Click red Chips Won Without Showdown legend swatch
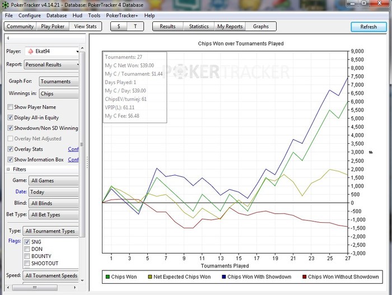The image size is (392, 295). click(x=305, y=277)
